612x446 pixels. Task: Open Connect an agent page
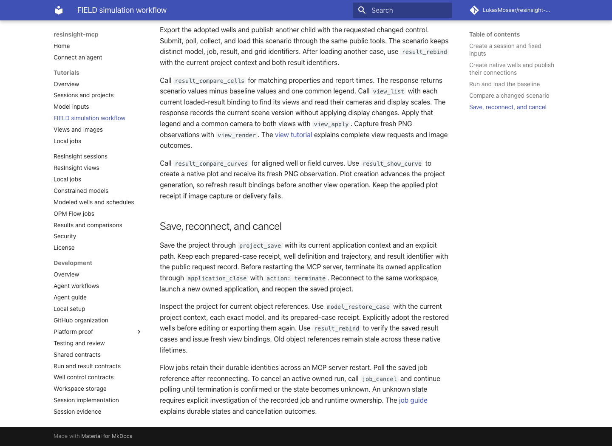(78, 57)
